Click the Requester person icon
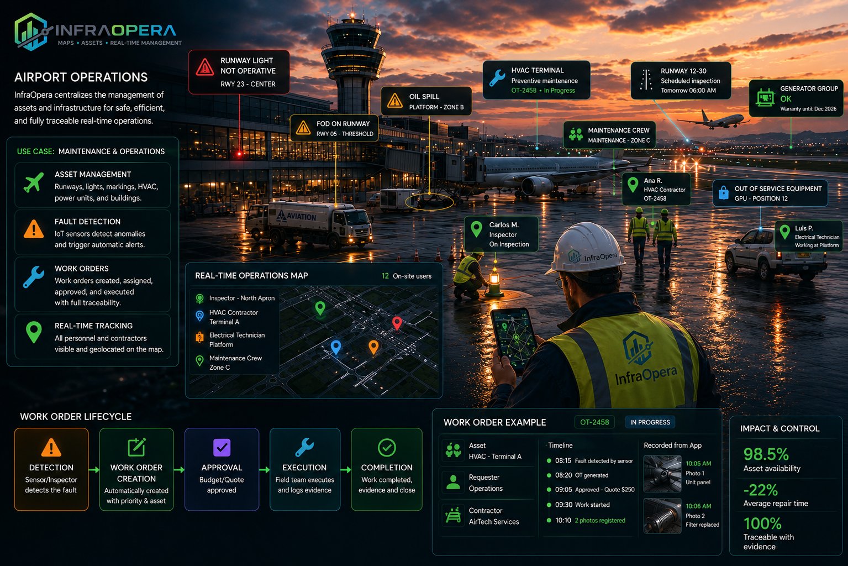 [x=454, y=483]
